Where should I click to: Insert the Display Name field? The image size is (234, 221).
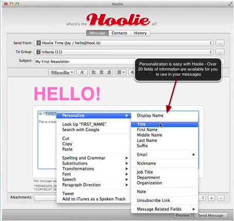tap(165, 116)
